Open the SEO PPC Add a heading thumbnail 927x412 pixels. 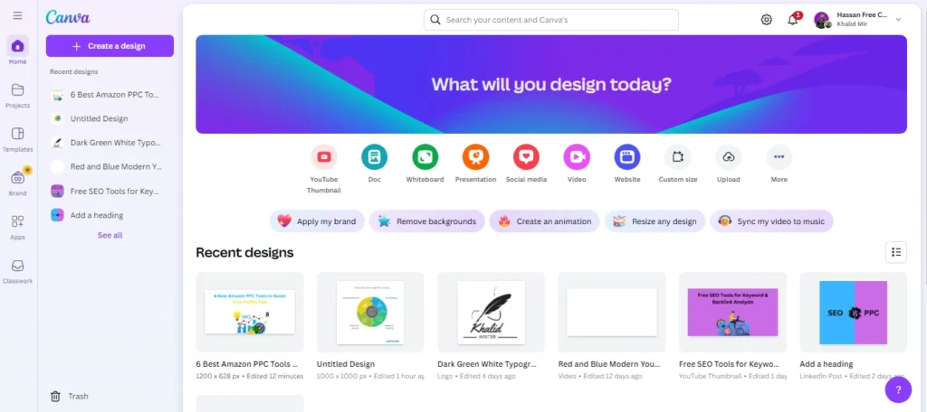[x=853, y=313]
